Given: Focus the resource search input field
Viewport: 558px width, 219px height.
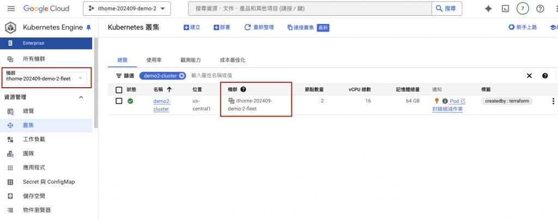Looking at the screenshot, I should click(x=310, y=9).
